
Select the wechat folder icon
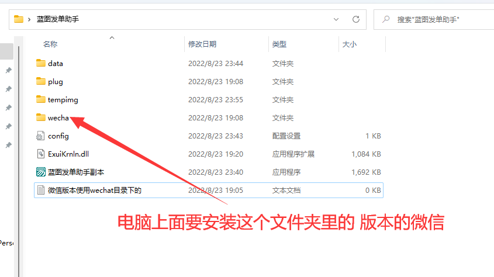[x=40, y=117]
